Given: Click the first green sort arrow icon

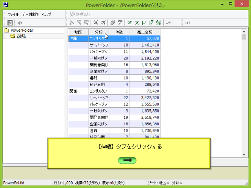Looking at the screenshot, I should 144,23.
